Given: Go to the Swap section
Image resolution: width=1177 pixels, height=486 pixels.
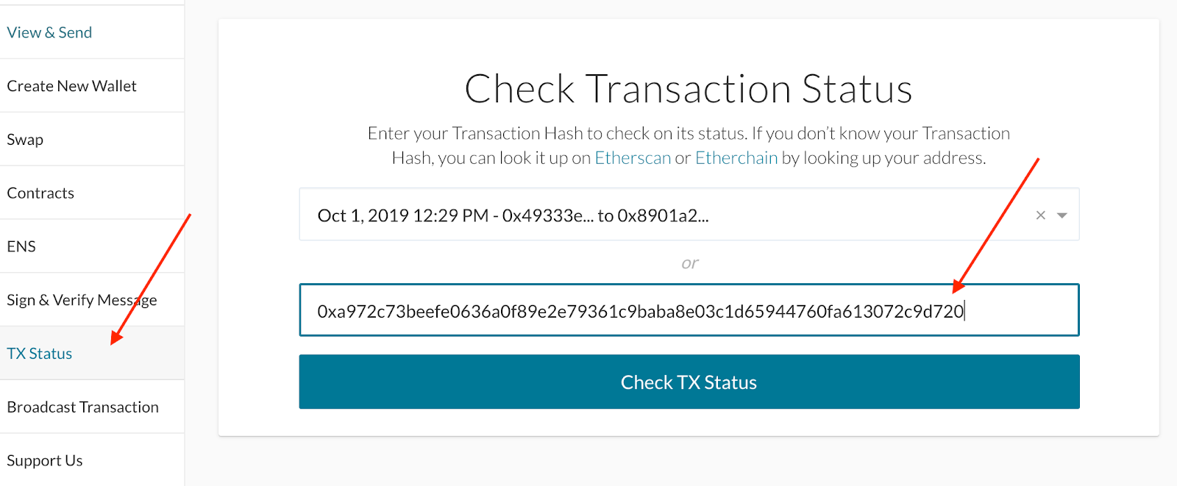Looking at the screenshot, I should [x=24, y=139].
